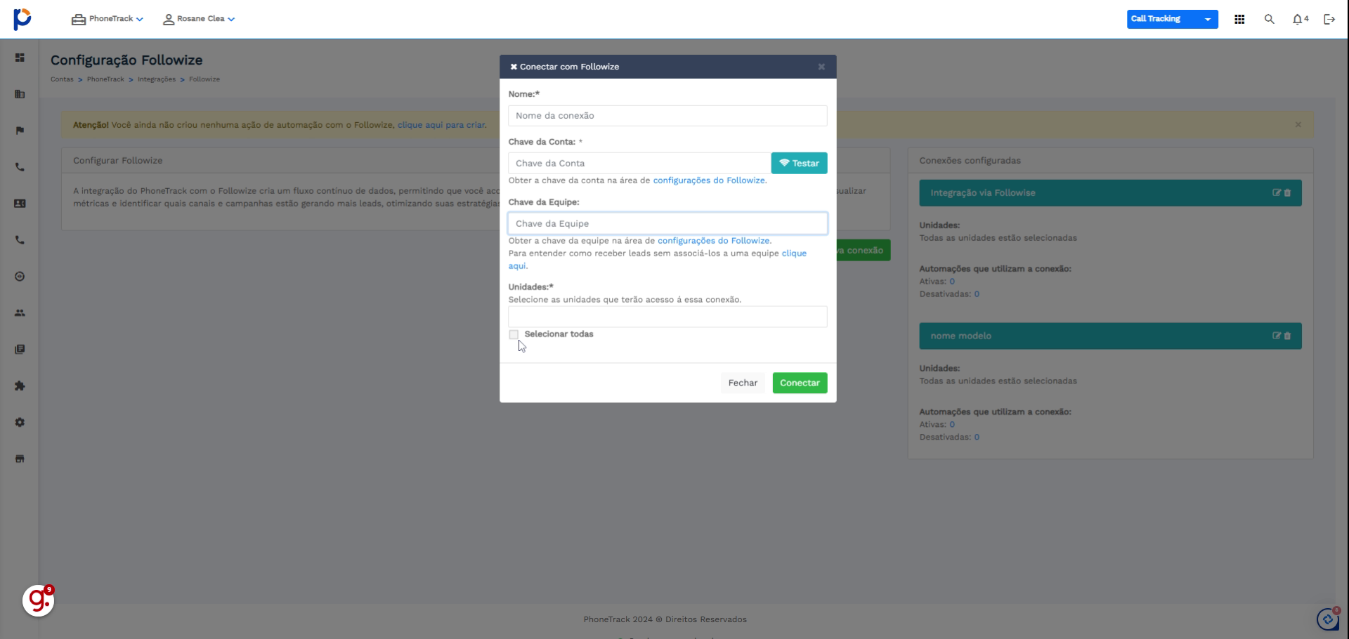Edit the Integração via Followise connection
This screenshot has width=1349, height=639.
(1277, 193)
